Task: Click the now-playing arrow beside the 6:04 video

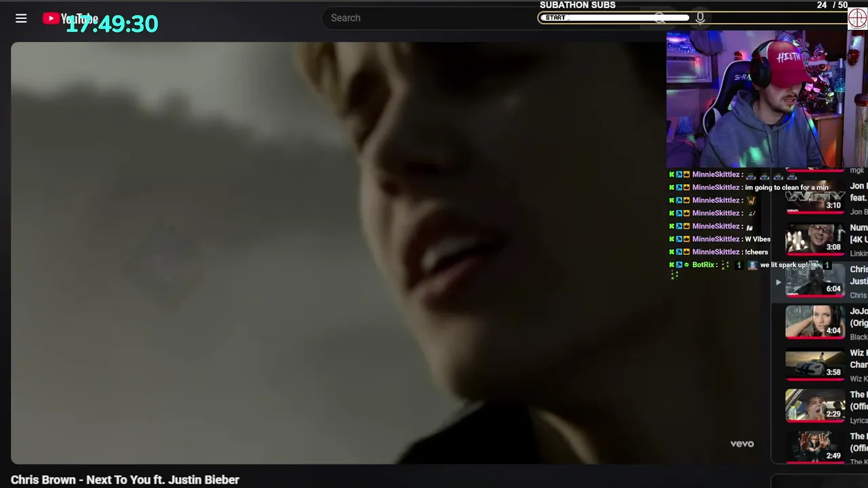Action: pos(778,282)
